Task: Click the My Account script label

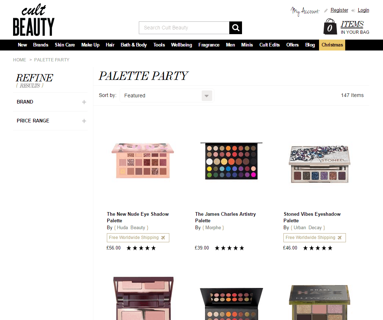Action: [305, 11]
